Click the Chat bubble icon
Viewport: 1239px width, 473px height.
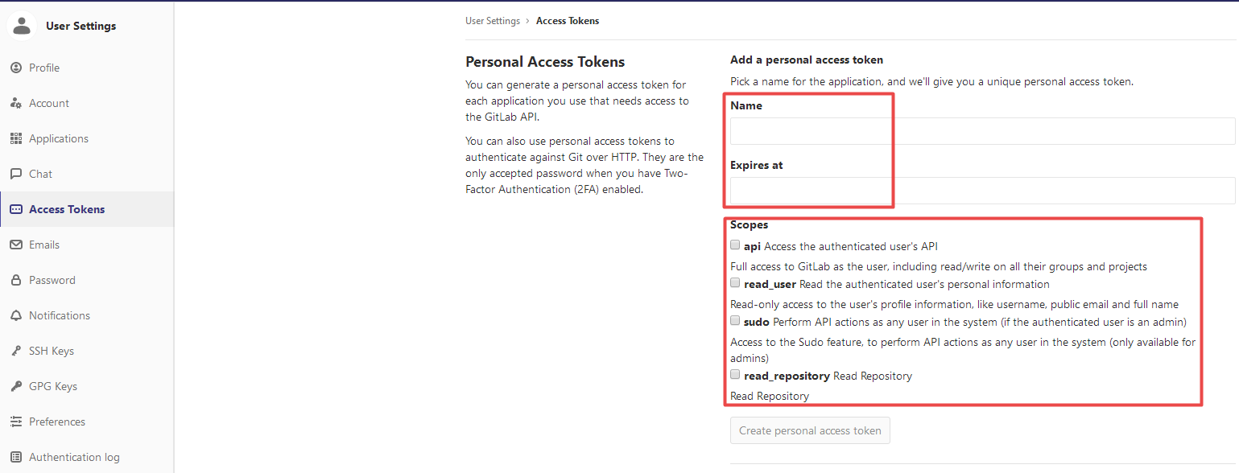pos(16,174)
